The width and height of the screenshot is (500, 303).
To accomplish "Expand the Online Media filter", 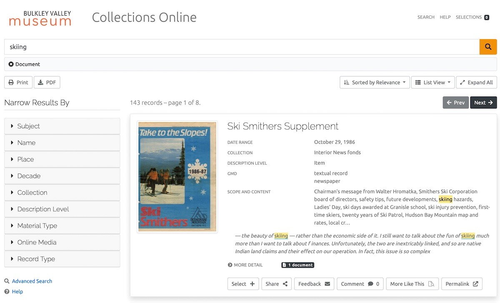I will [62, 242].
